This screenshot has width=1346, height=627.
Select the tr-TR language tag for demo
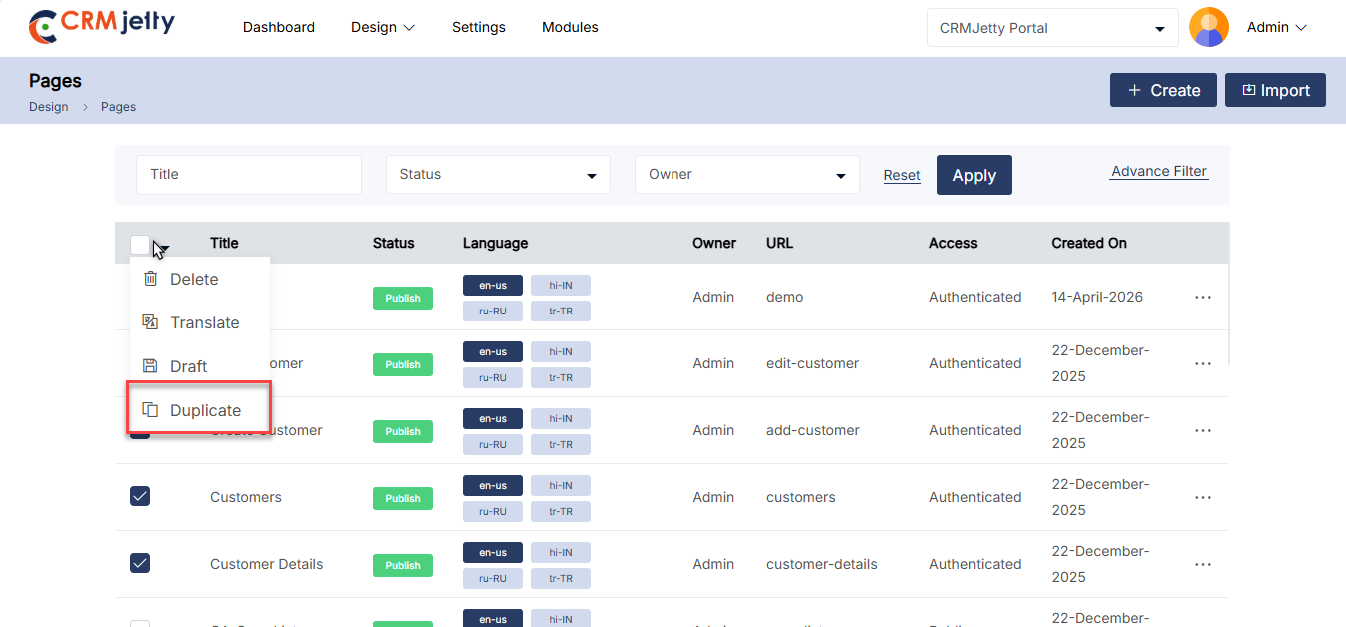pos(560,311)
